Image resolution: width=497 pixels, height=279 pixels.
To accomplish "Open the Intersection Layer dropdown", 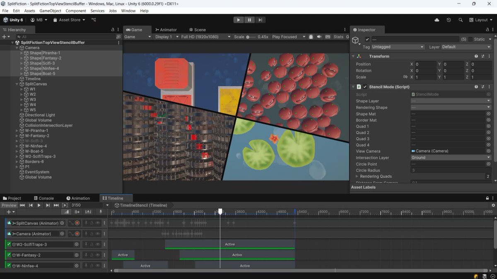I will click(x=450, y=158).
